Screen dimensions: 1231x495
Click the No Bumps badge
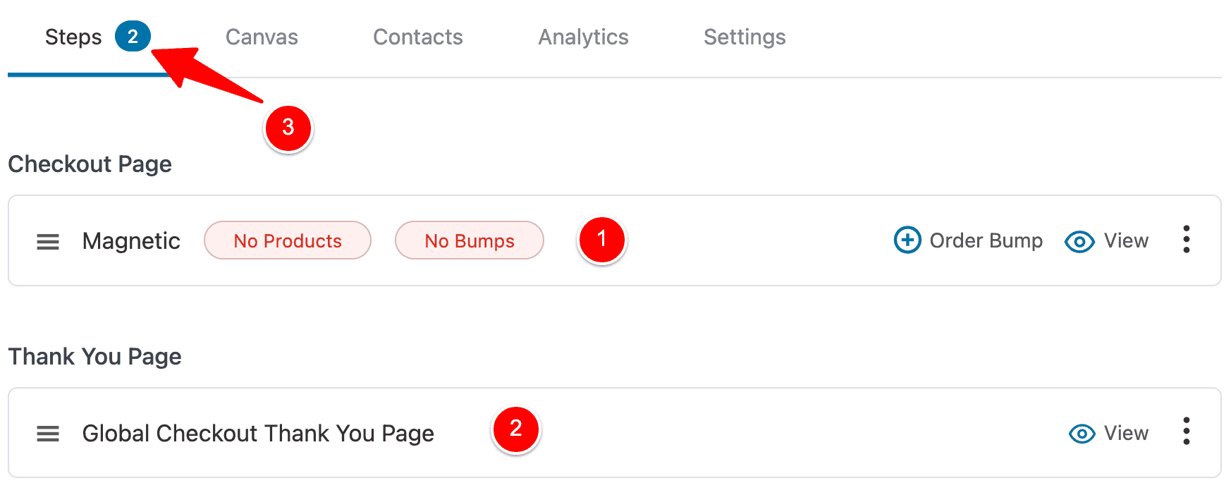click(470, 240)
